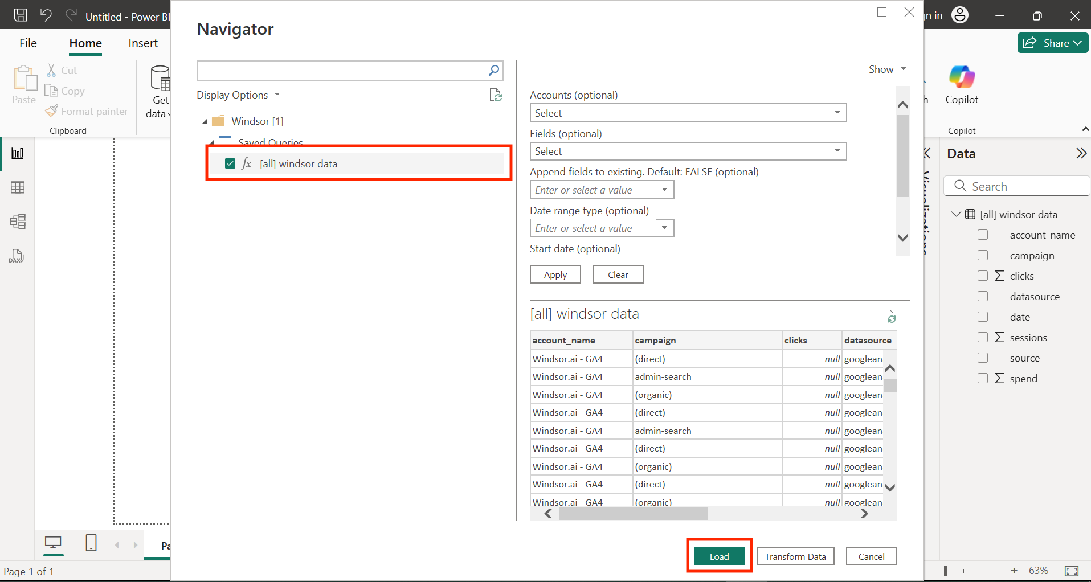Click horizontal scrollbar of preview table
Screen dimensions: 1091x582
click(634, 514)
